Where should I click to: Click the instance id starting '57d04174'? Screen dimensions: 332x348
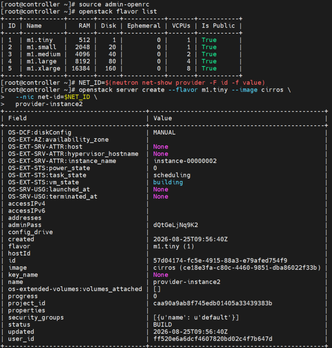(x=220, y=261)
